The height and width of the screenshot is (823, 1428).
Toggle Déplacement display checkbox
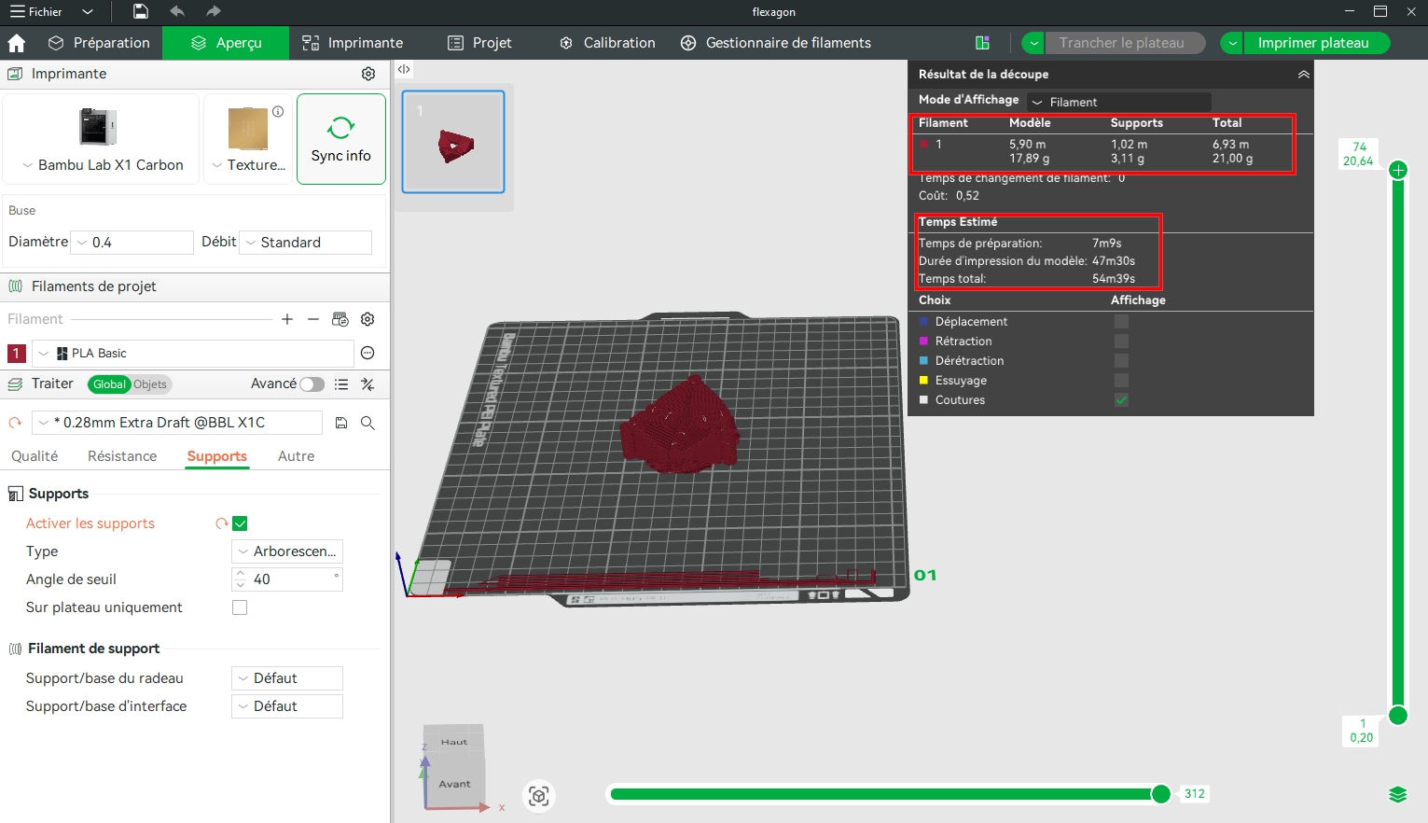click(x=1121, y=322)
